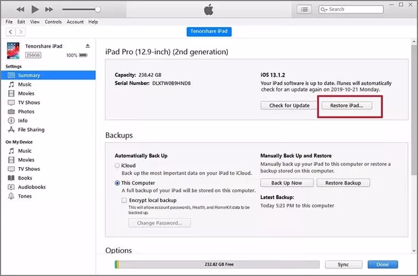The image size is (418, 276).
Task: Click the Restore iPad... button
Action: click(x=347, y=106)
